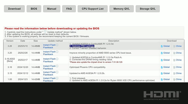Screen dimensions: 188x104
Task: Select the Memory QVL tab
Action: (x=121, y=9)
